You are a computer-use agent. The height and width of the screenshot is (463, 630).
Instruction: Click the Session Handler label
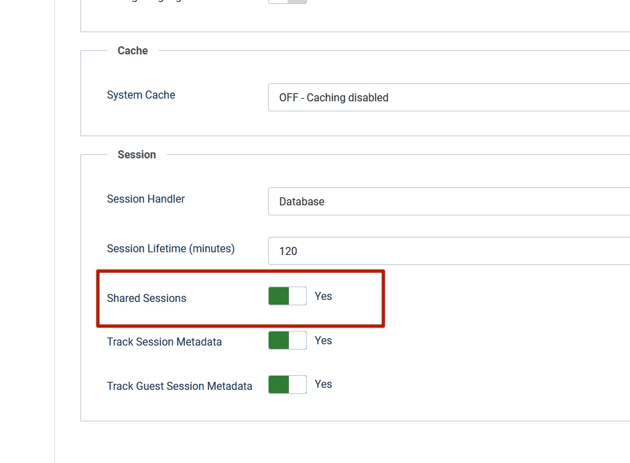145,199
